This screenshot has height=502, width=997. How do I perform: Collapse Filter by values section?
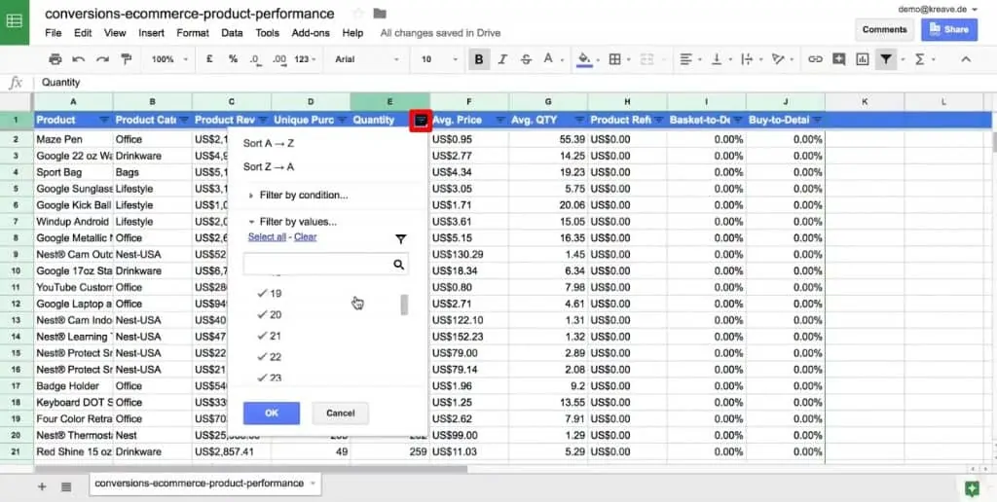pos(292,222)
